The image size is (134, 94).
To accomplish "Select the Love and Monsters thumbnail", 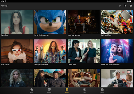I will [x=84, y=22].
